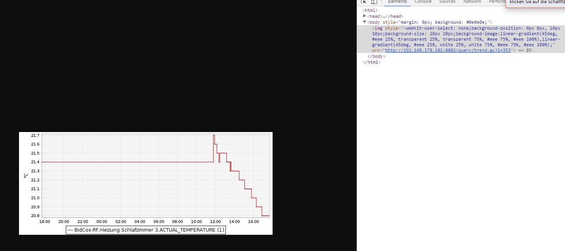Click the red line legend swatch
The width and height of the screenshot is (565, 251).
70,230
